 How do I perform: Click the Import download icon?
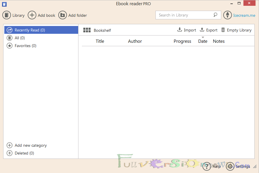[180, 30]
